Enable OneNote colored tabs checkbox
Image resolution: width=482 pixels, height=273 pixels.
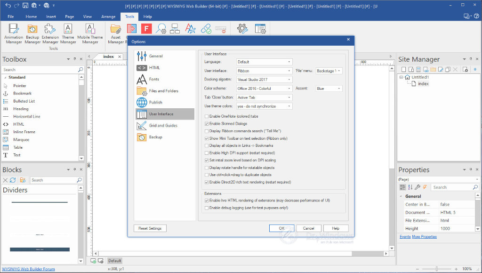click(x=207, y=117)
